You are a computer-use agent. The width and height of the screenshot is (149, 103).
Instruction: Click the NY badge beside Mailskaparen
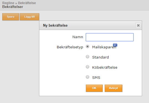pyautogui.click(x=115, y=45)
